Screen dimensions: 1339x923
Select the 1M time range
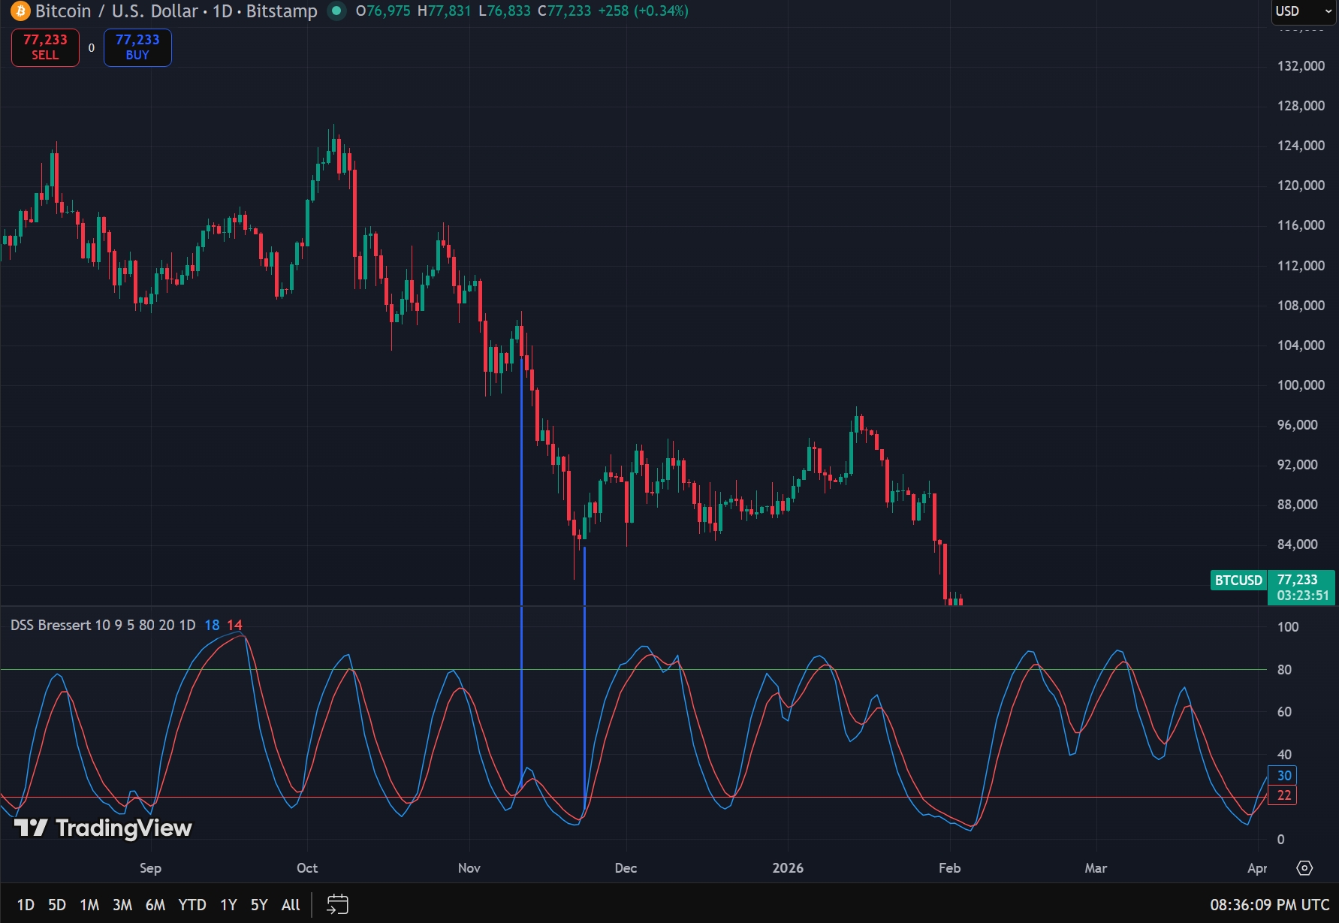pyautogui.click(x=89, y=905)
